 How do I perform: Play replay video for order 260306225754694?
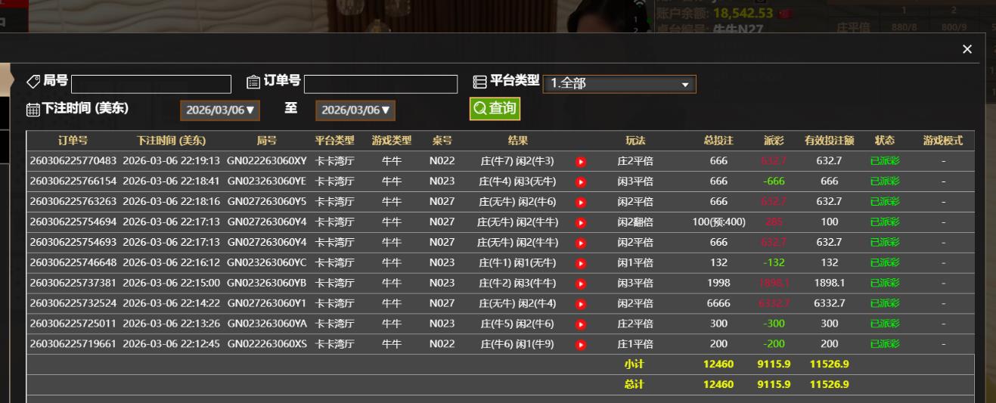(x=581, y=222)
